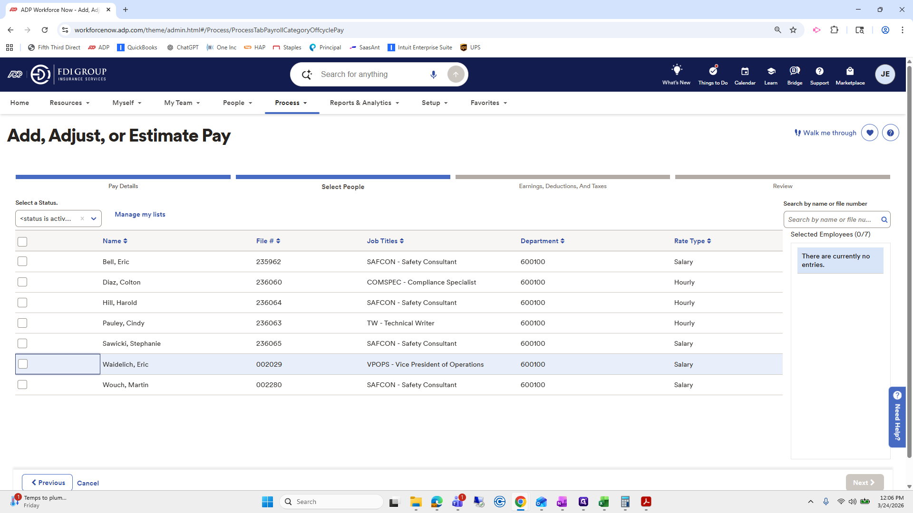Screen dimensions: 913x513
Task: Add page to favorites heart icon
Action: (x=869, y=133)
